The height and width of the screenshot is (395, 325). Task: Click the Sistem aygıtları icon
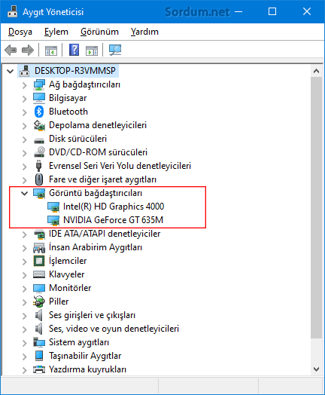pyautogui.click(x=39, y=342)
